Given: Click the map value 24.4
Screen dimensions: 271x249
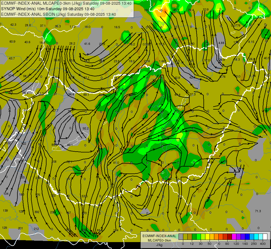Looking at the screenshot, I should click(x=252, y=59).
